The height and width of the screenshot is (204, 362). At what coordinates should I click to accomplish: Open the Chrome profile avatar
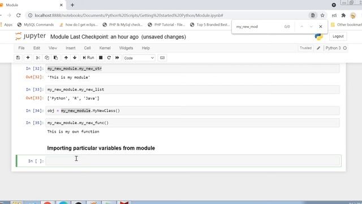coord(353,15)
